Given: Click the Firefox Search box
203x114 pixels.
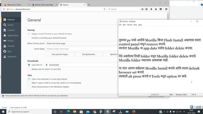Looking at the screenshot, I should click(123, 9).
